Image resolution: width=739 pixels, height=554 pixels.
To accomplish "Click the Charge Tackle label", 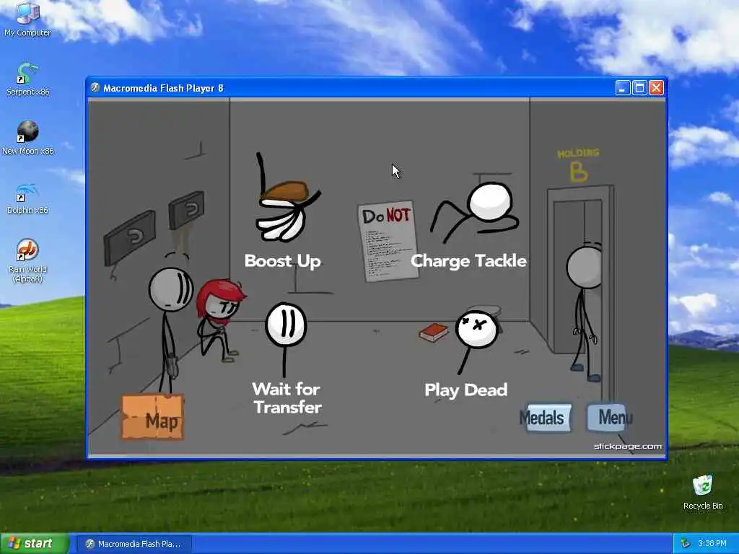I will [469, 260].
